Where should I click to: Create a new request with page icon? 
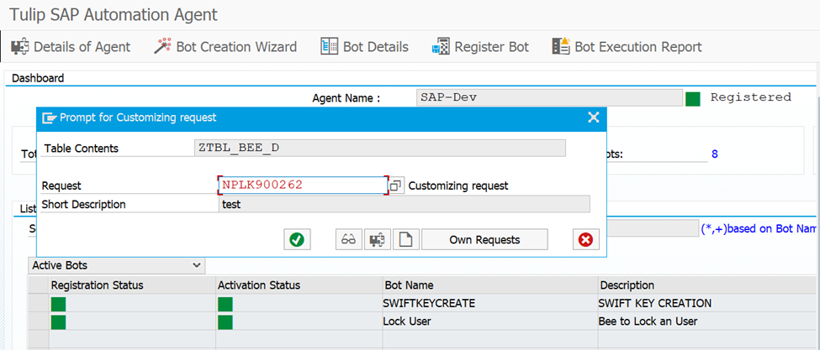coord(406,239)
